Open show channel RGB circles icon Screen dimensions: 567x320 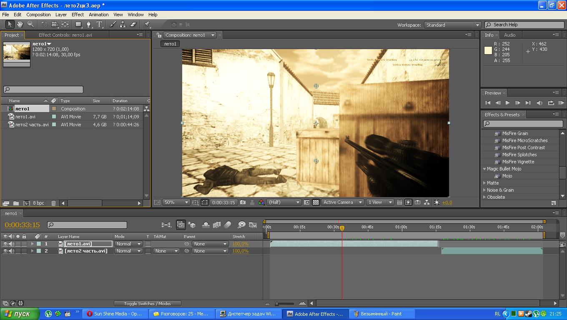[261, 202]
